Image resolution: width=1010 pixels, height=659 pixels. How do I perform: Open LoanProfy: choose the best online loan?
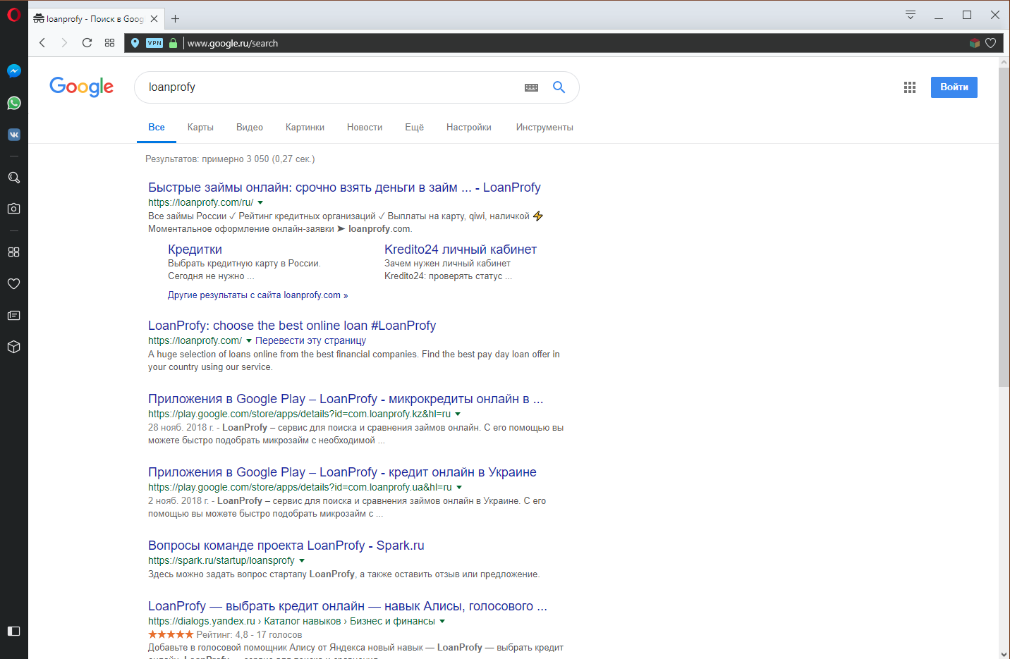point(292,326)
